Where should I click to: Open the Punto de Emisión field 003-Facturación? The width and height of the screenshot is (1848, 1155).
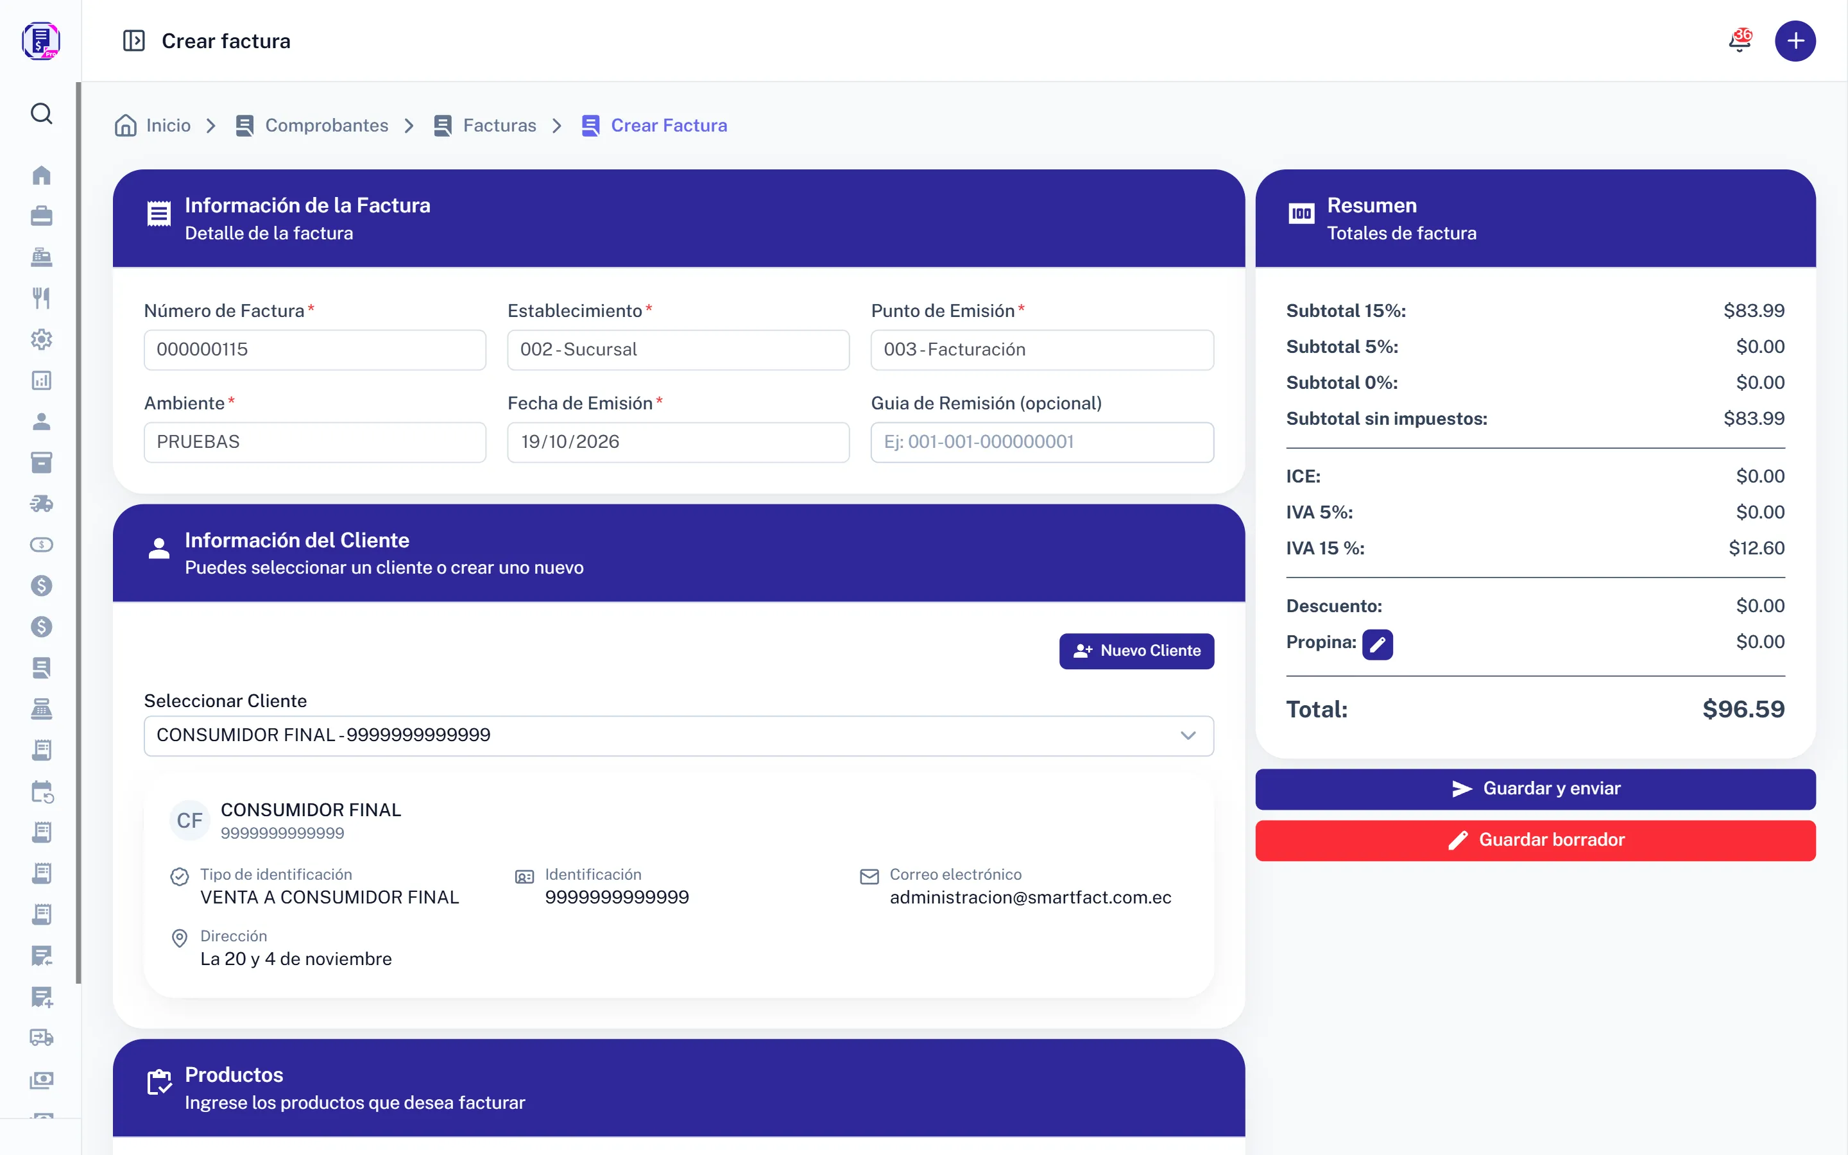point(1042,350)
